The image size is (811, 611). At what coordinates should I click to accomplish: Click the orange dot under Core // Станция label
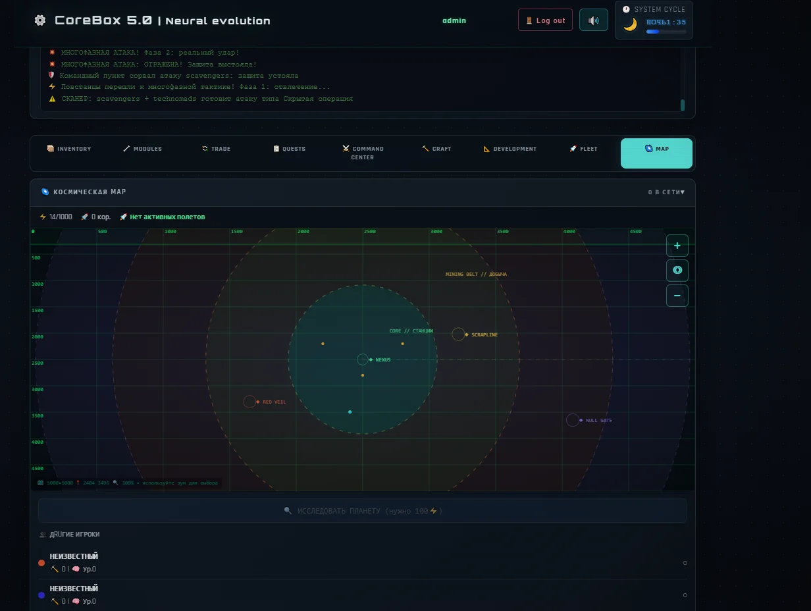coord(402,344)
